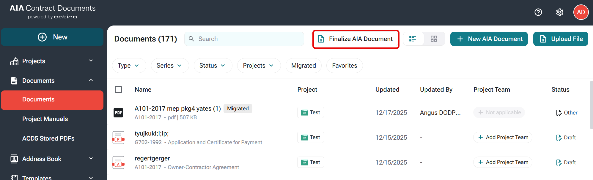
Task: Click the AD user avatar
Action: (581, 12)
